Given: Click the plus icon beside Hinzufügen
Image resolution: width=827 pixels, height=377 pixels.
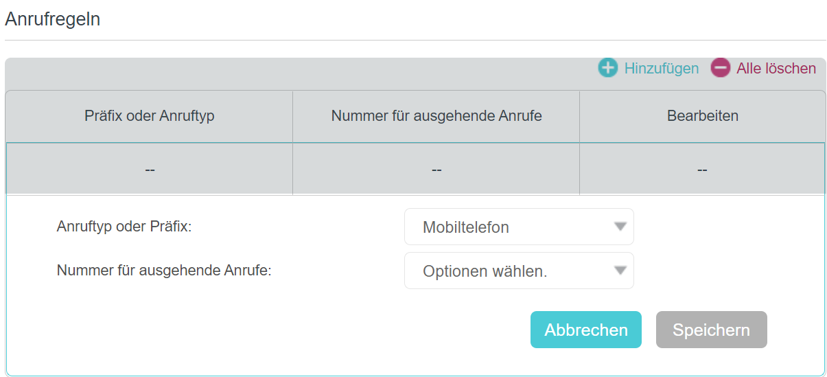Looking at the screenshot, I should click(x=608, y=68).
